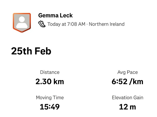Click the athlete profile avatar placeholder
Image resolution: width=157 pixels, height=117 pixels.
pyautogui.click(x=22, y=22)
